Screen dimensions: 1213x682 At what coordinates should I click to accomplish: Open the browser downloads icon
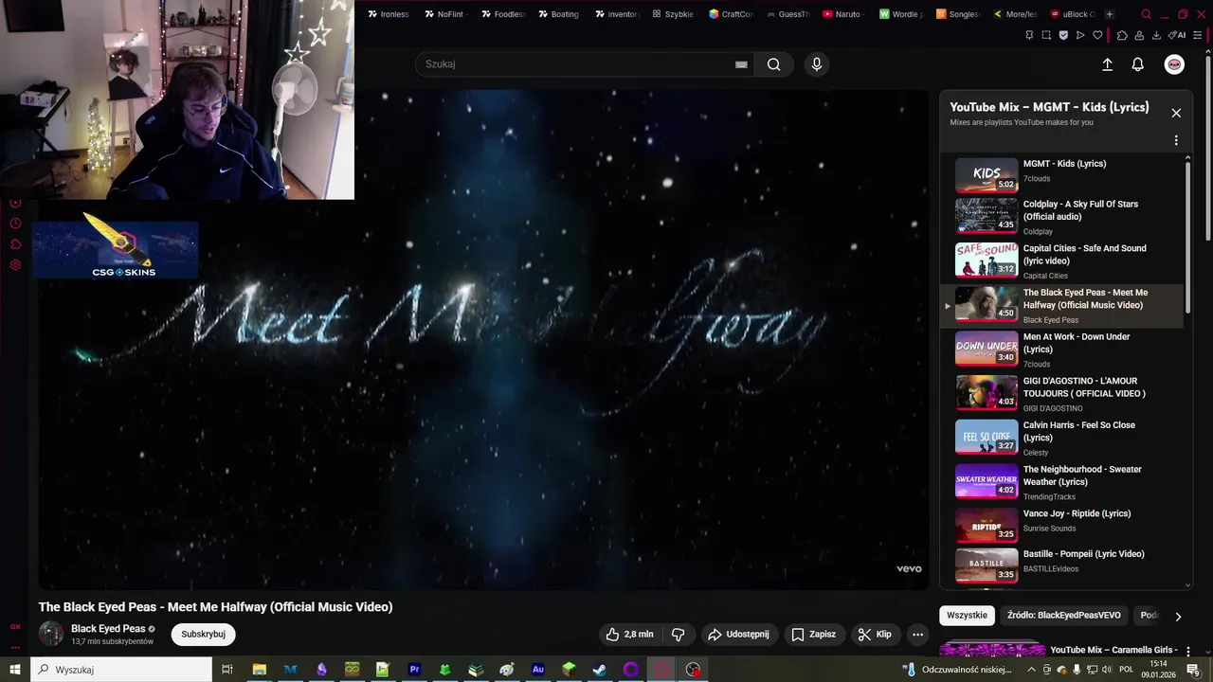click(x=1156, y=35)
